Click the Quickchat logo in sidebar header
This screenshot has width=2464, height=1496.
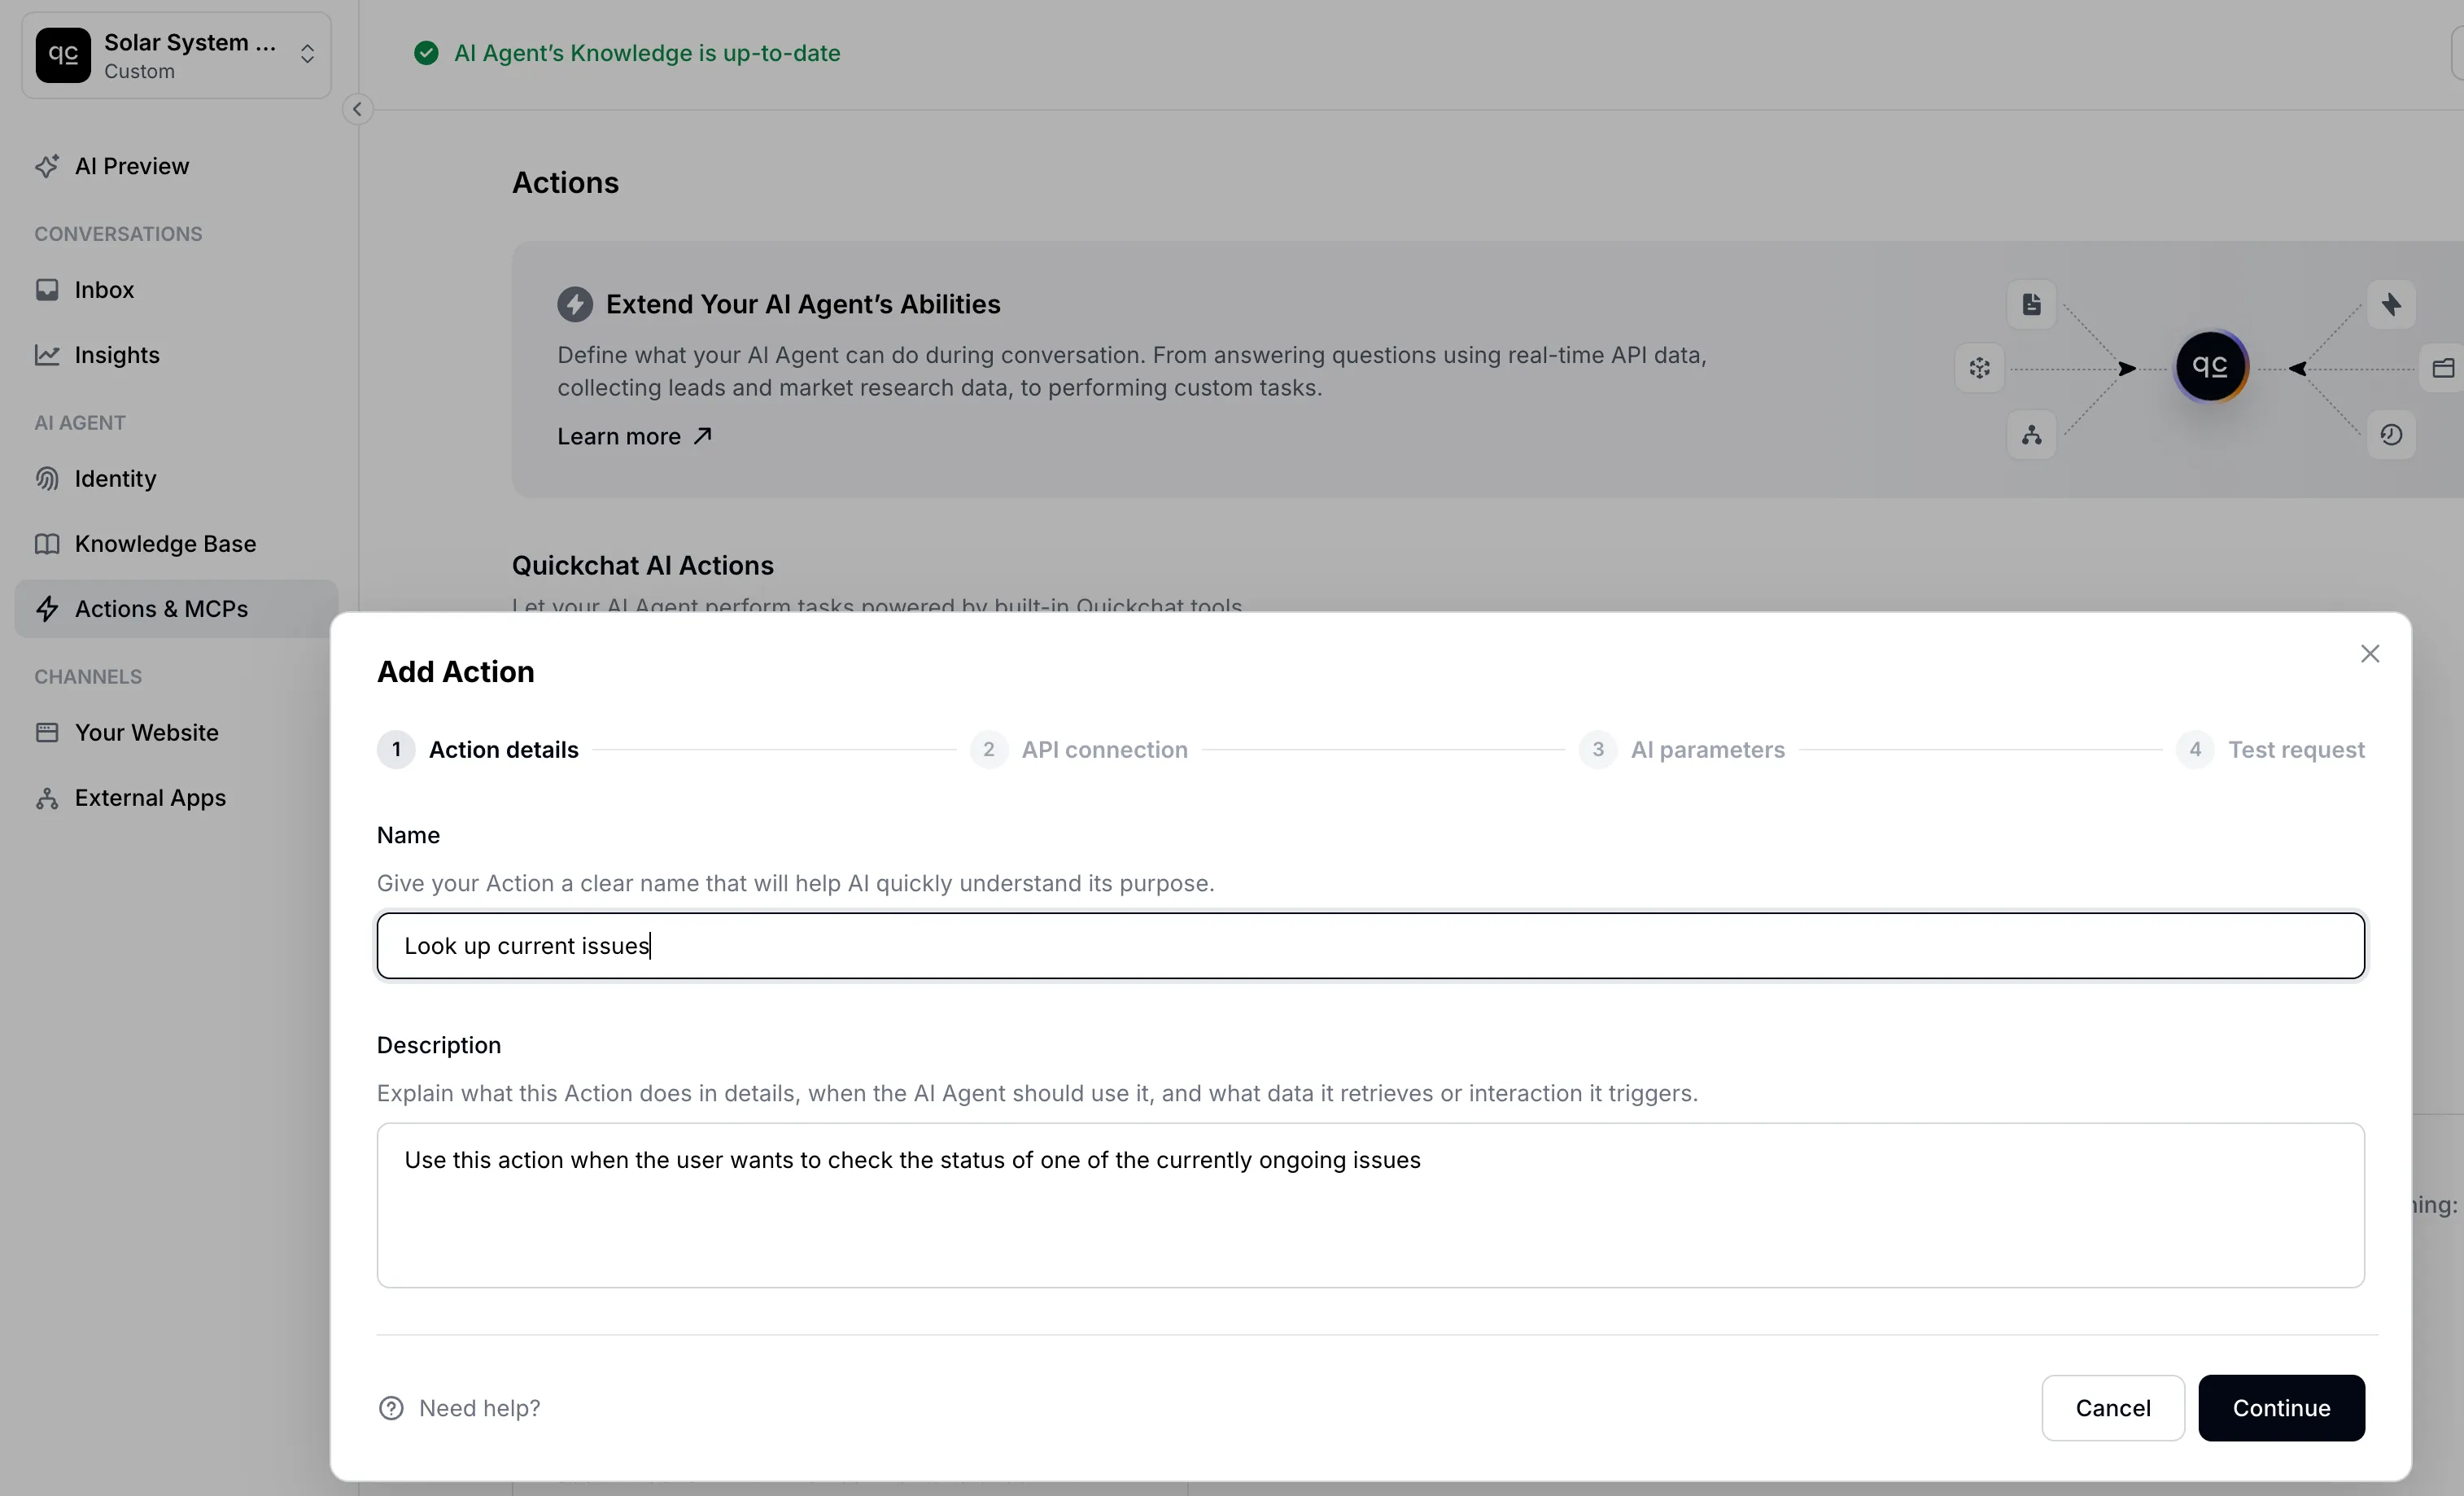point(63,55)
